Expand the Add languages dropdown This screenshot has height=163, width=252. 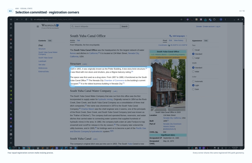coord(178,36)
